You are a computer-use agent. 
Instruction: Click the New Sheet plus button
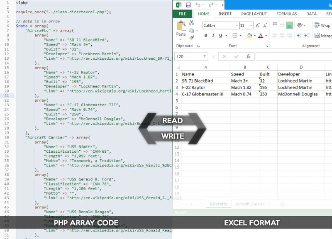click(x=283, y=204)
